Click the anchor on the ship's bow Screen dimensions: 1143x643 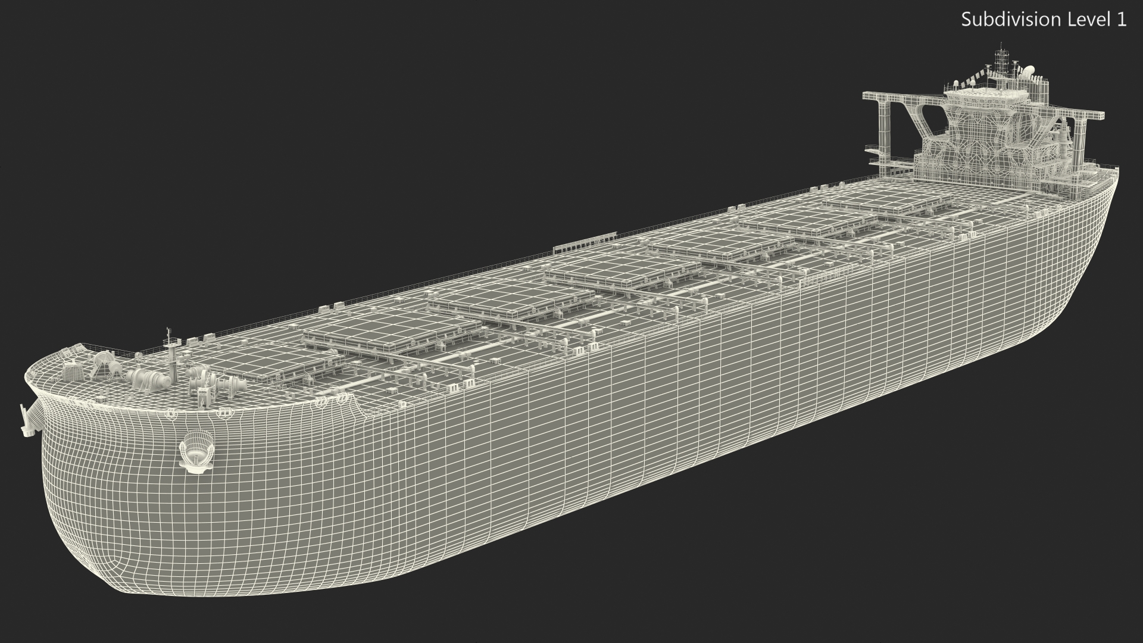tap(197, 452)
